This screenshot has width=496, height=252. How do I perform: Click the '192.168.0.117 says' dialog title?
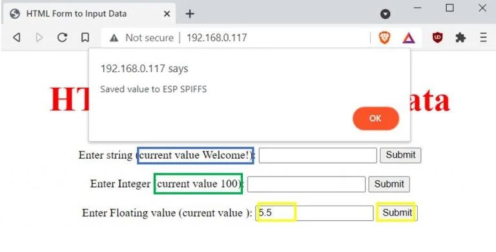[144, 68]
